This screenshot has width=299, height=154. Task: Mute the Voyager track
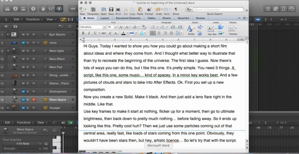23,108
